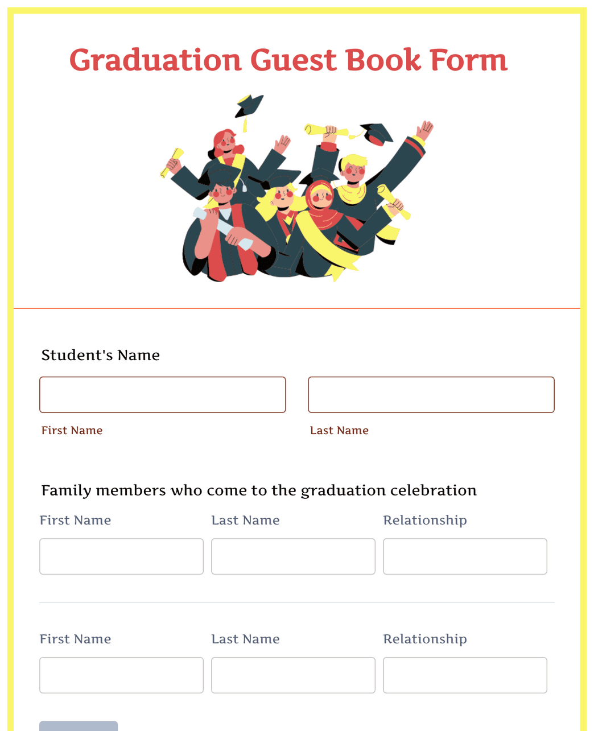This screenshot has height=731, width=594.
Task: Focus the first family member's Last Name field
Action: coord(293,556)
